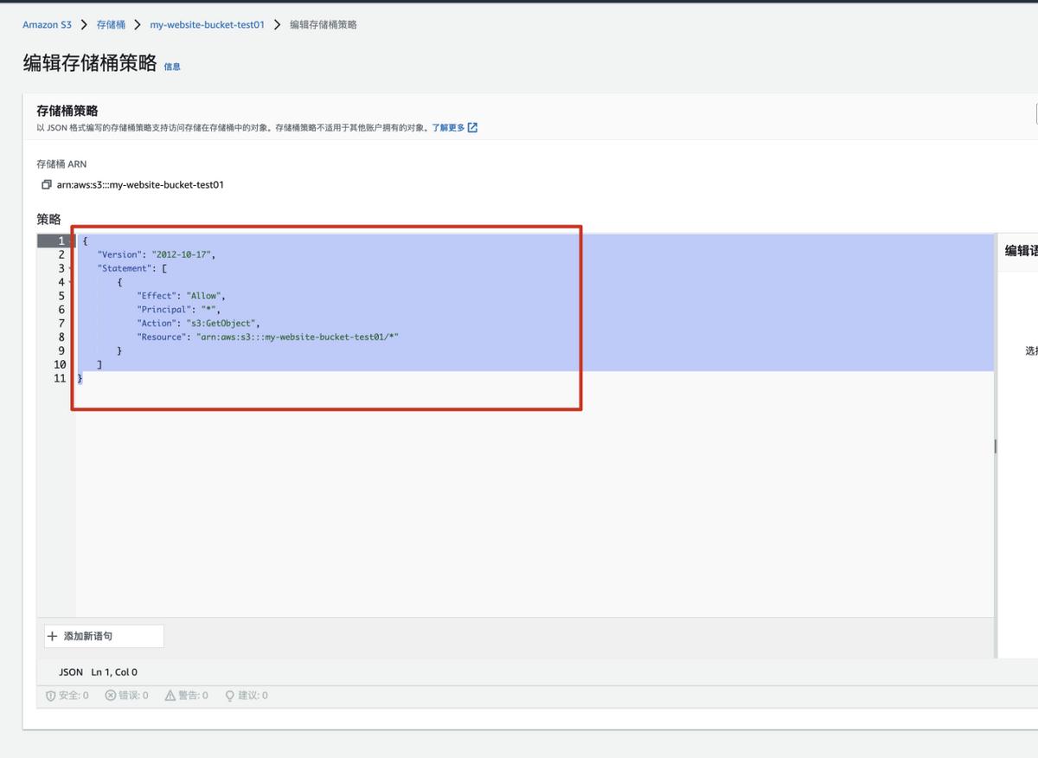Fold the JSON block starting at line 1
Viewport: 1038px width, 758px height.
(x=70, y=241)
